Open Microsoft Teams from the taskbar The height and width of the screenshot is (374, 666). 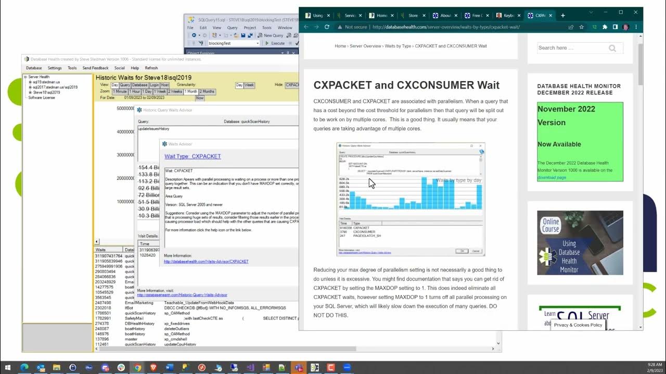coord(299,368)
